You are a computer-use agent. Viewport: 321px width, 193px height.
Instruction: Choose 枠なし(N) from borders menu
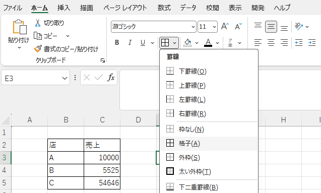pyautogui.click(x=209, y=129)
